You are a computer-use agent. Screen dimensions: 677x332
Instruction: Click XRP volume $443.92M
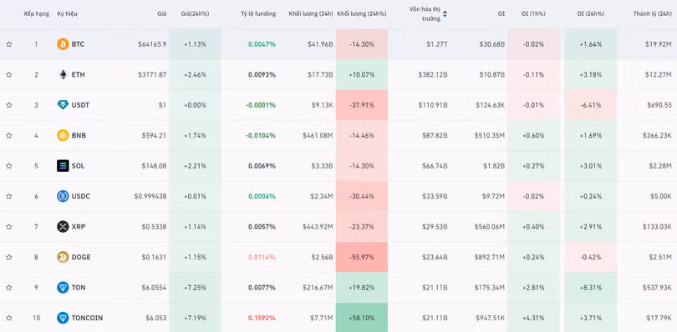[317, 226]
